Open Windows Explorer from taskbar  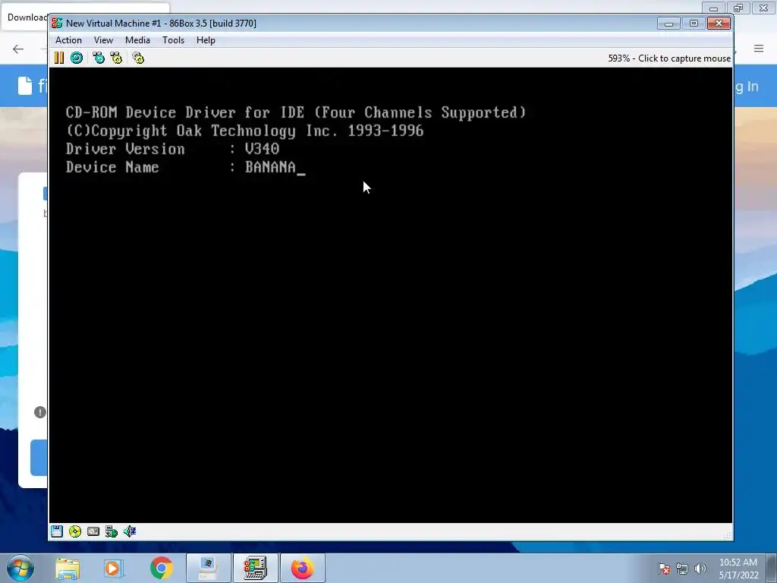pos(68,568)
